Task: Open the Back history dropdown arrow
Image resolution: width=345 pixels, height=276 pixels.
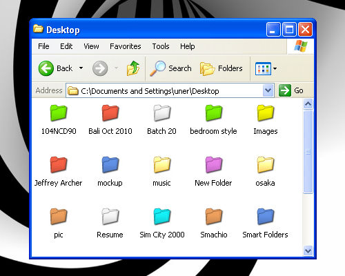Action: click(81, 68)
